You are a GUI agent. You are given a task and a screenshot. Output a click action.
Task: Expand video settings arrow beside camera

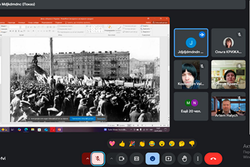coord(111,158)
